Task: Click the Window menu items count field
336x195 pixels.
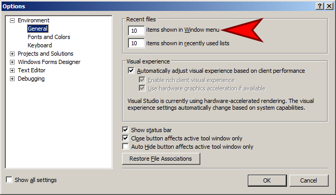Action: 136,31
